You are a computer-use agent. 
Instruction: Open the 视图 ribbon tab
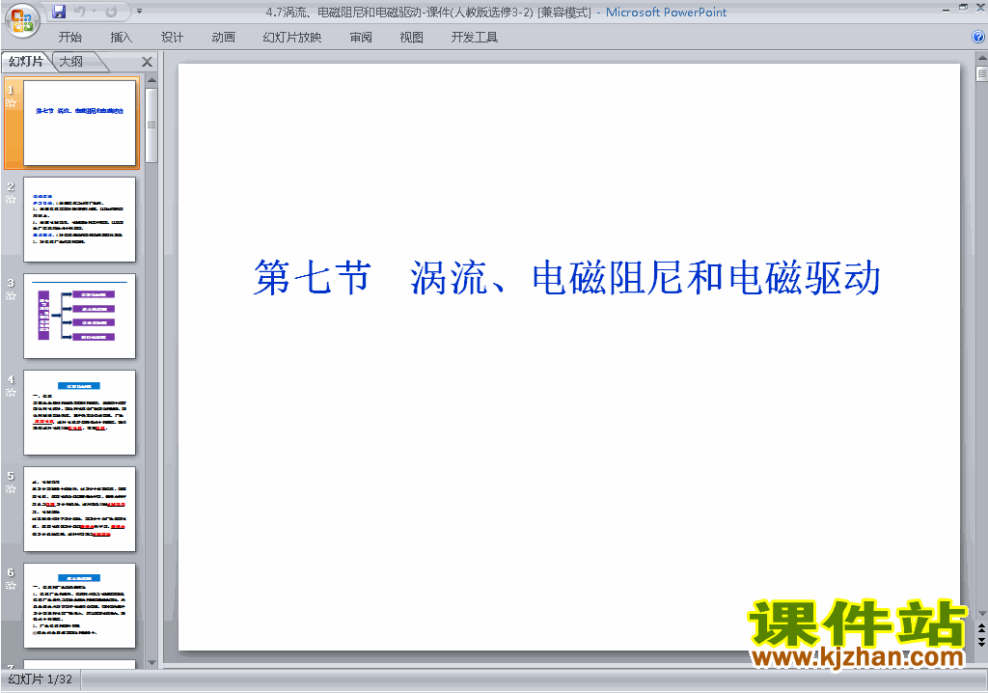(411, 38)
